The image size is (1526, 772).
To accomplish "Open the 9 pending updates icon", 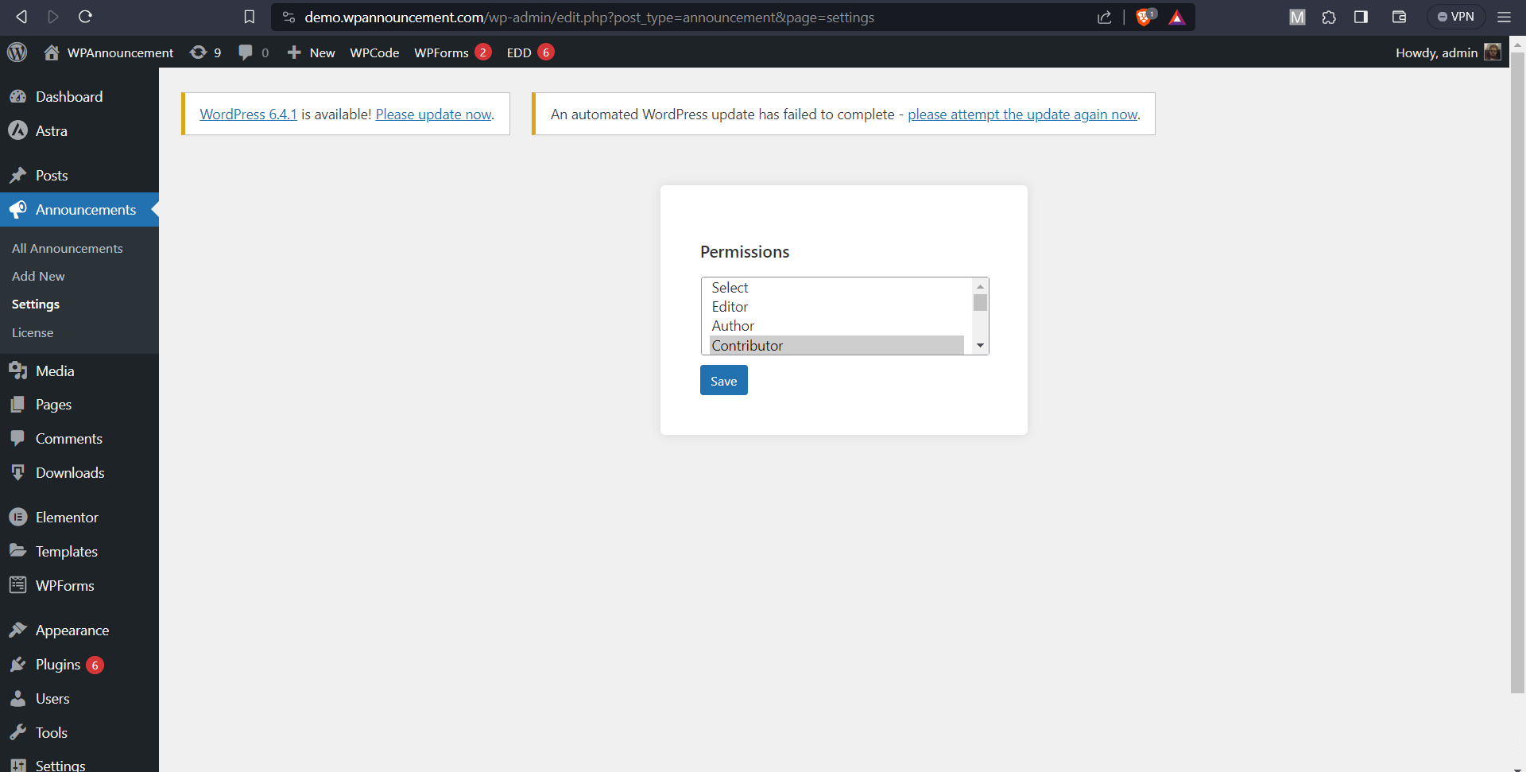I will pyautogui.click(x=205, y=52).
